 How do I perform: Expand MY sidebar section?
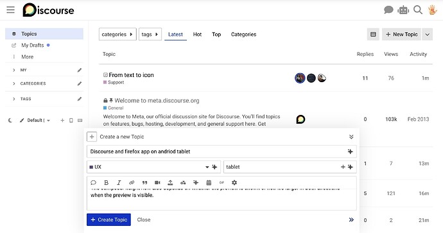pos(14,70)
